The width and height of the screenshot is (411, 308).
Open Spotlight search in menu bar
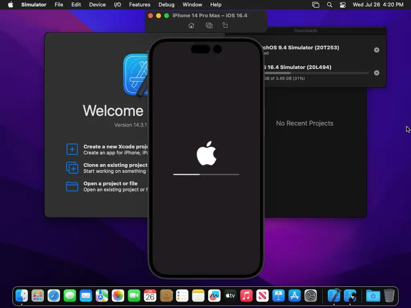[330, 5]
